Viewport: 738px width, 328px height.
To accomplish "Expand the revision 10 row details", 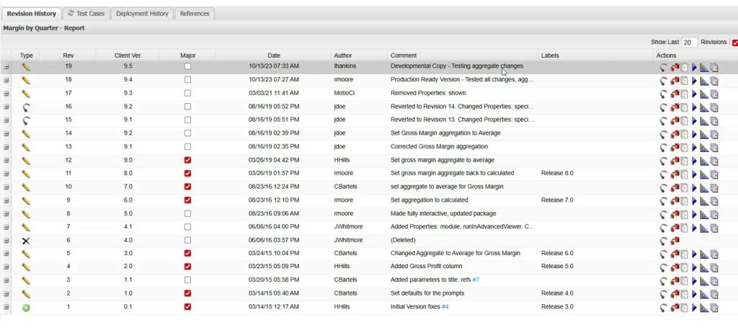I will [x=6, y=187].
